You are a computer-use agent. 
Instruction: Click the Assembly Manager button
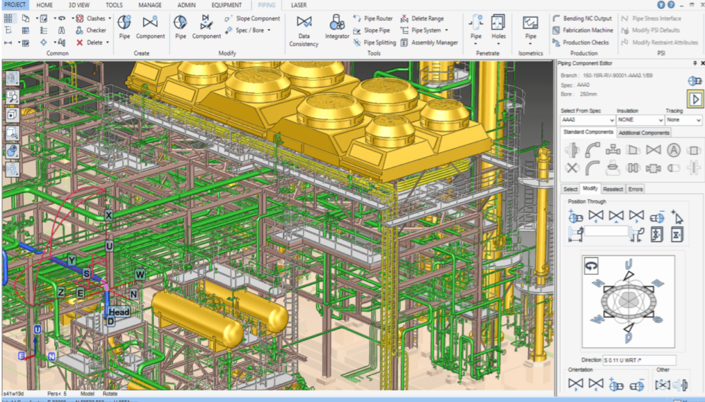(428, 43)
